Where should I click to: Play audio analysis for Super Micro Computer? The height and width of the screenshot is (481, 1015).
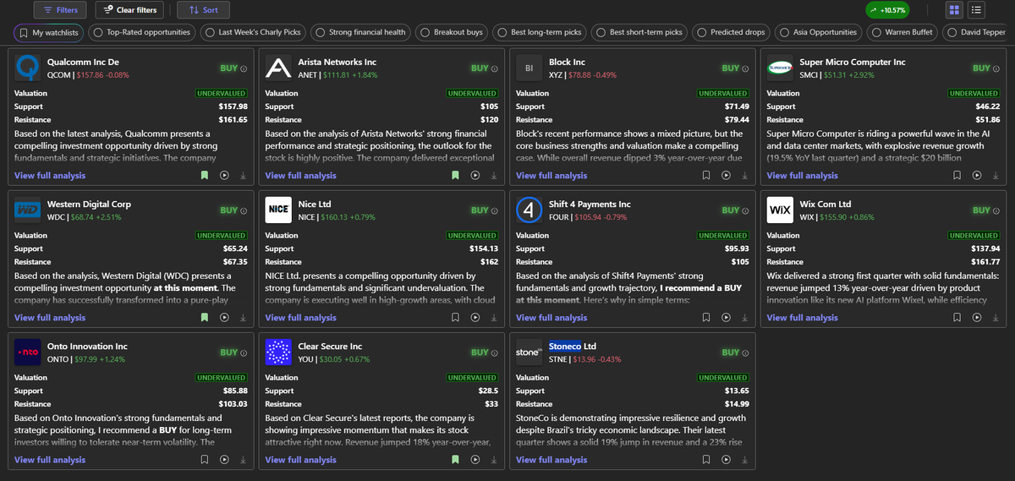[x=977, y=176]
